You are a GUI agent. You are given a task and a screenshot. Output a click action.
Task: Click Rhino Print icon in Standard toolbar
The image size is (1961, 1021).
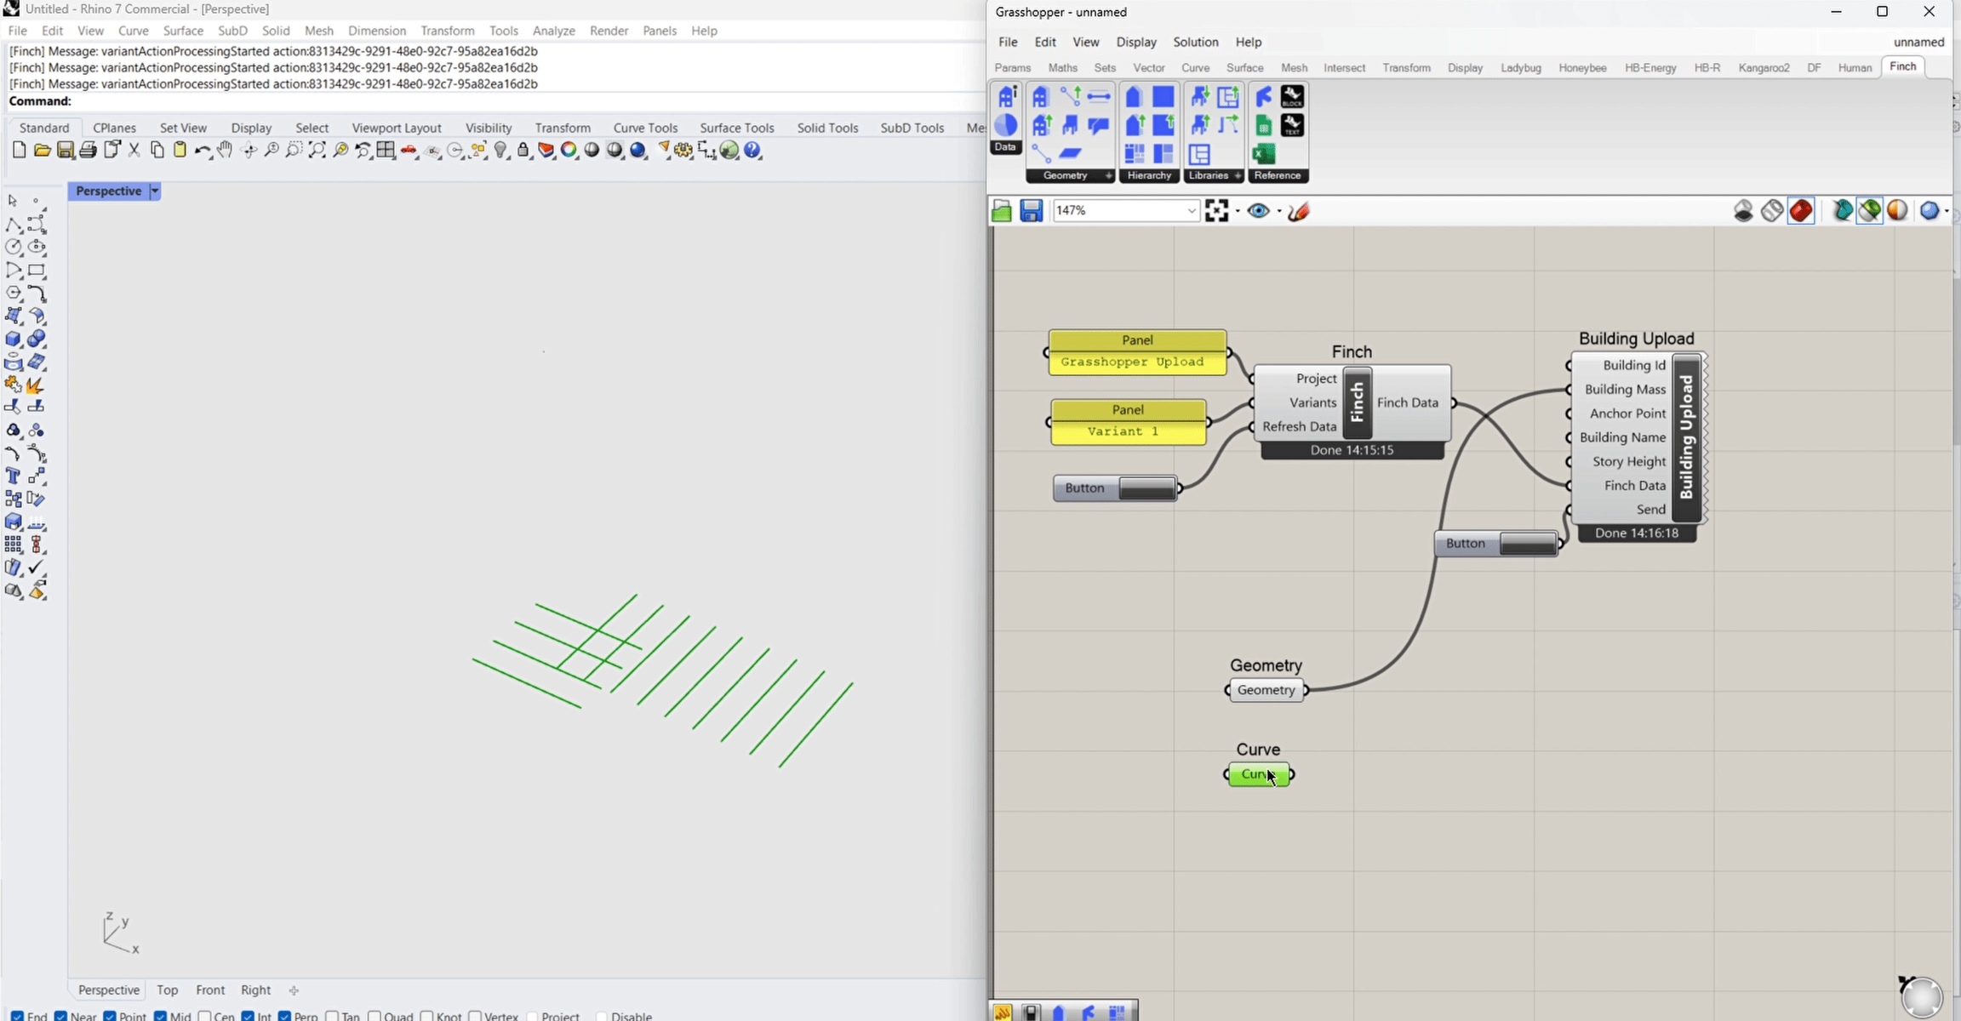tap(88, 151)
